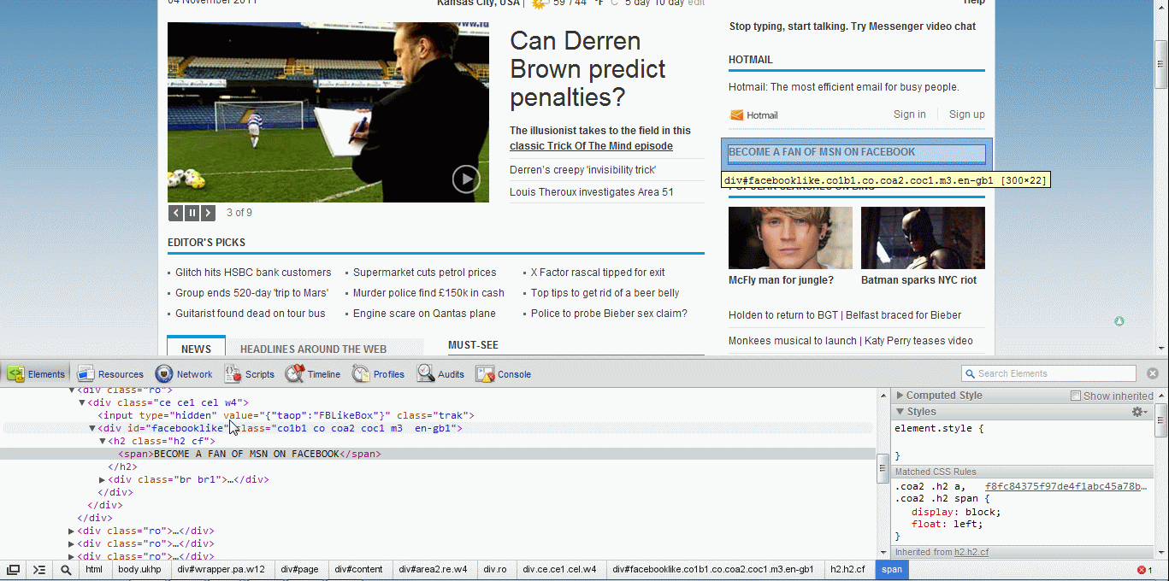1169x581 pixels.
Task: Open the Resources panel
Action: (x=110, y=374)
